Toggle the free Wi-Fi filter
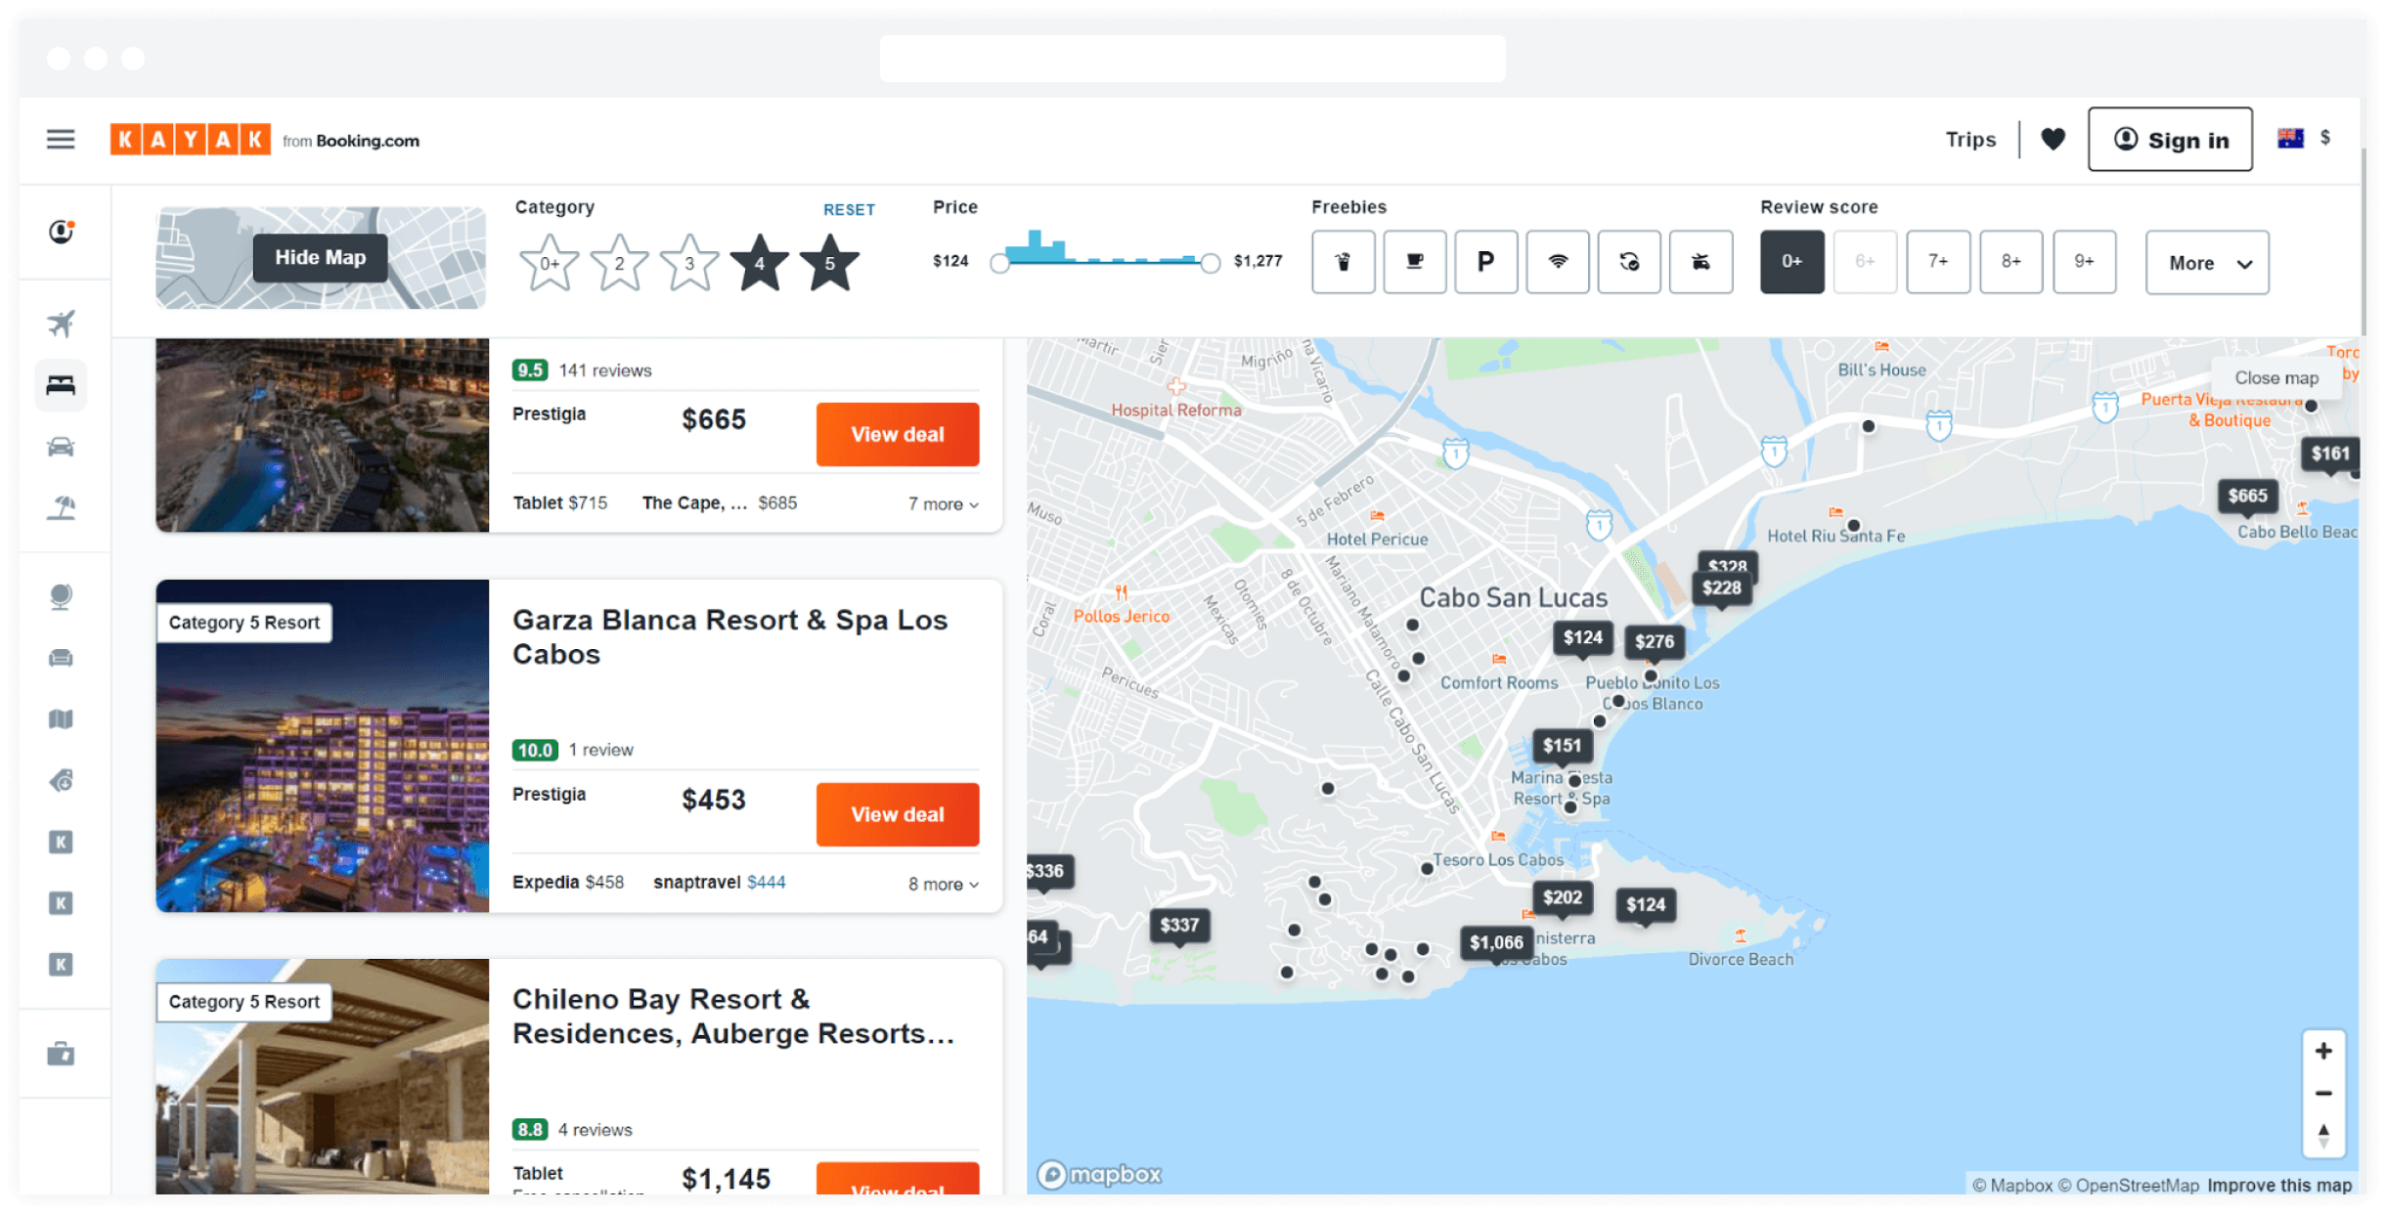Viewport: 2386px width, 1214px height. point(1558,262)
